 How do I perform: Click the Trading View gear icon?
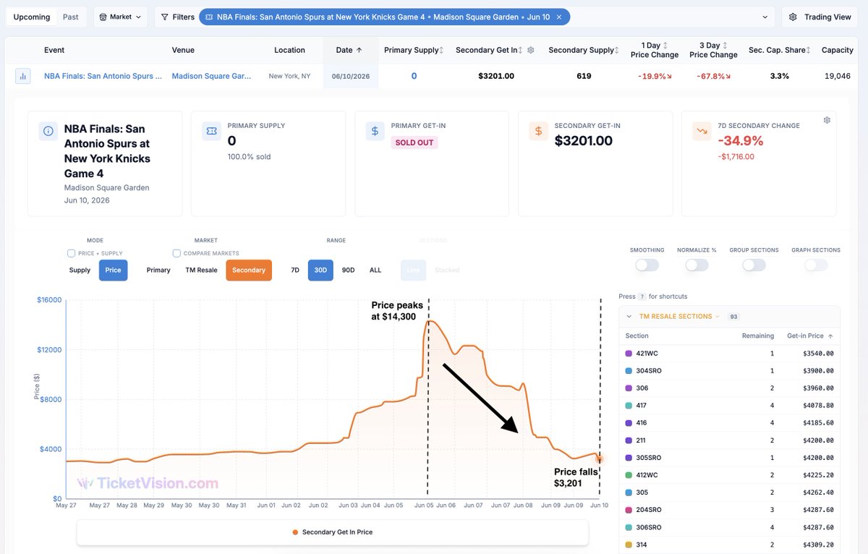(793, 17)
